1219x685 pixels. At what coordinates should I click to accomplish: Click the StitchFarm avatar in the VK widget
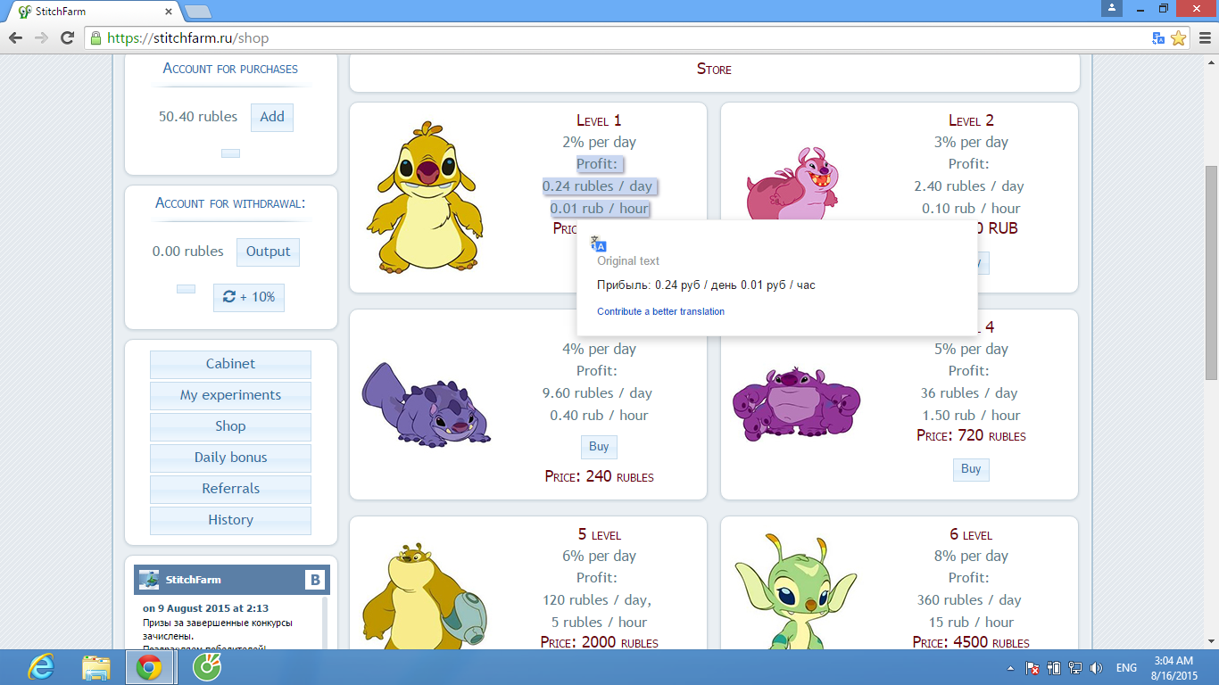click(x=149, y=580)
